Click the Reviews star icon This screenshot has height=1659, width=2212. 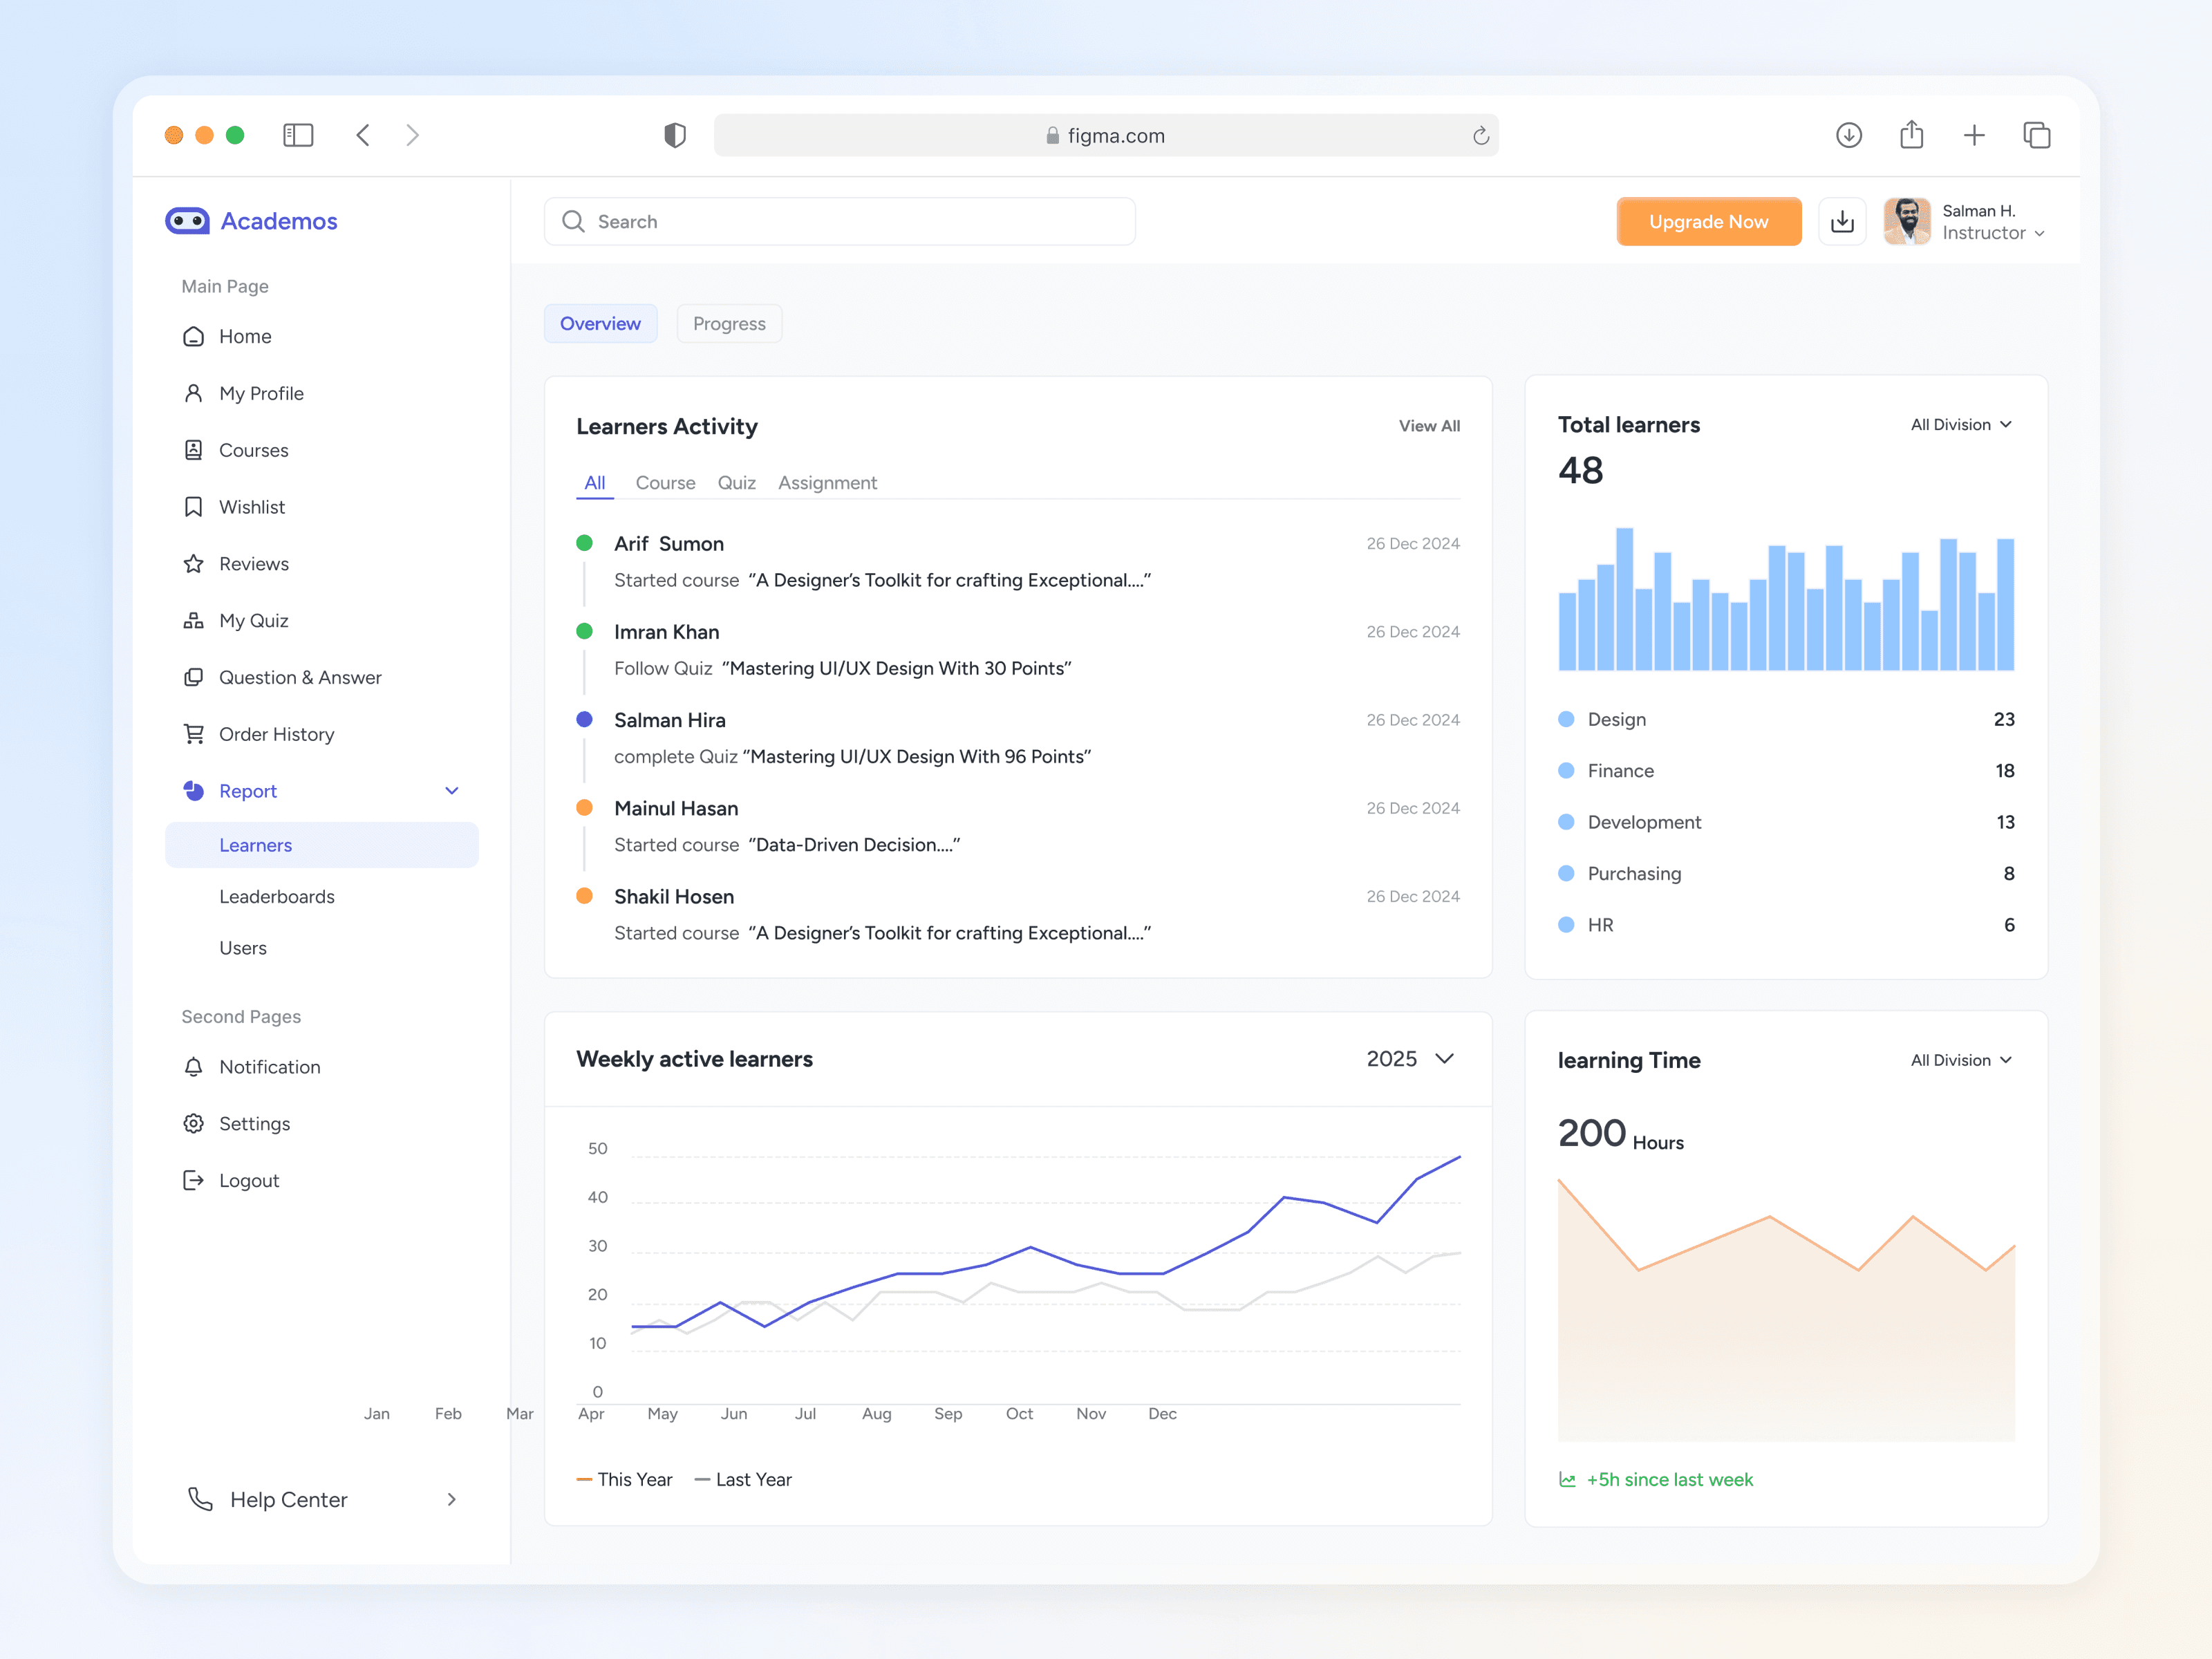[194, 564]
